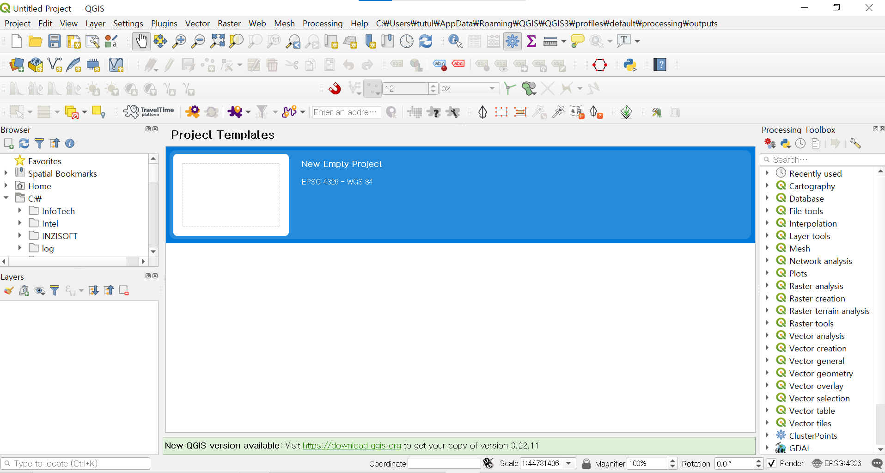This screenshot has height=473, width=885.
Task: Open Processing Toolbox options wrench icon
Action: 855,143
